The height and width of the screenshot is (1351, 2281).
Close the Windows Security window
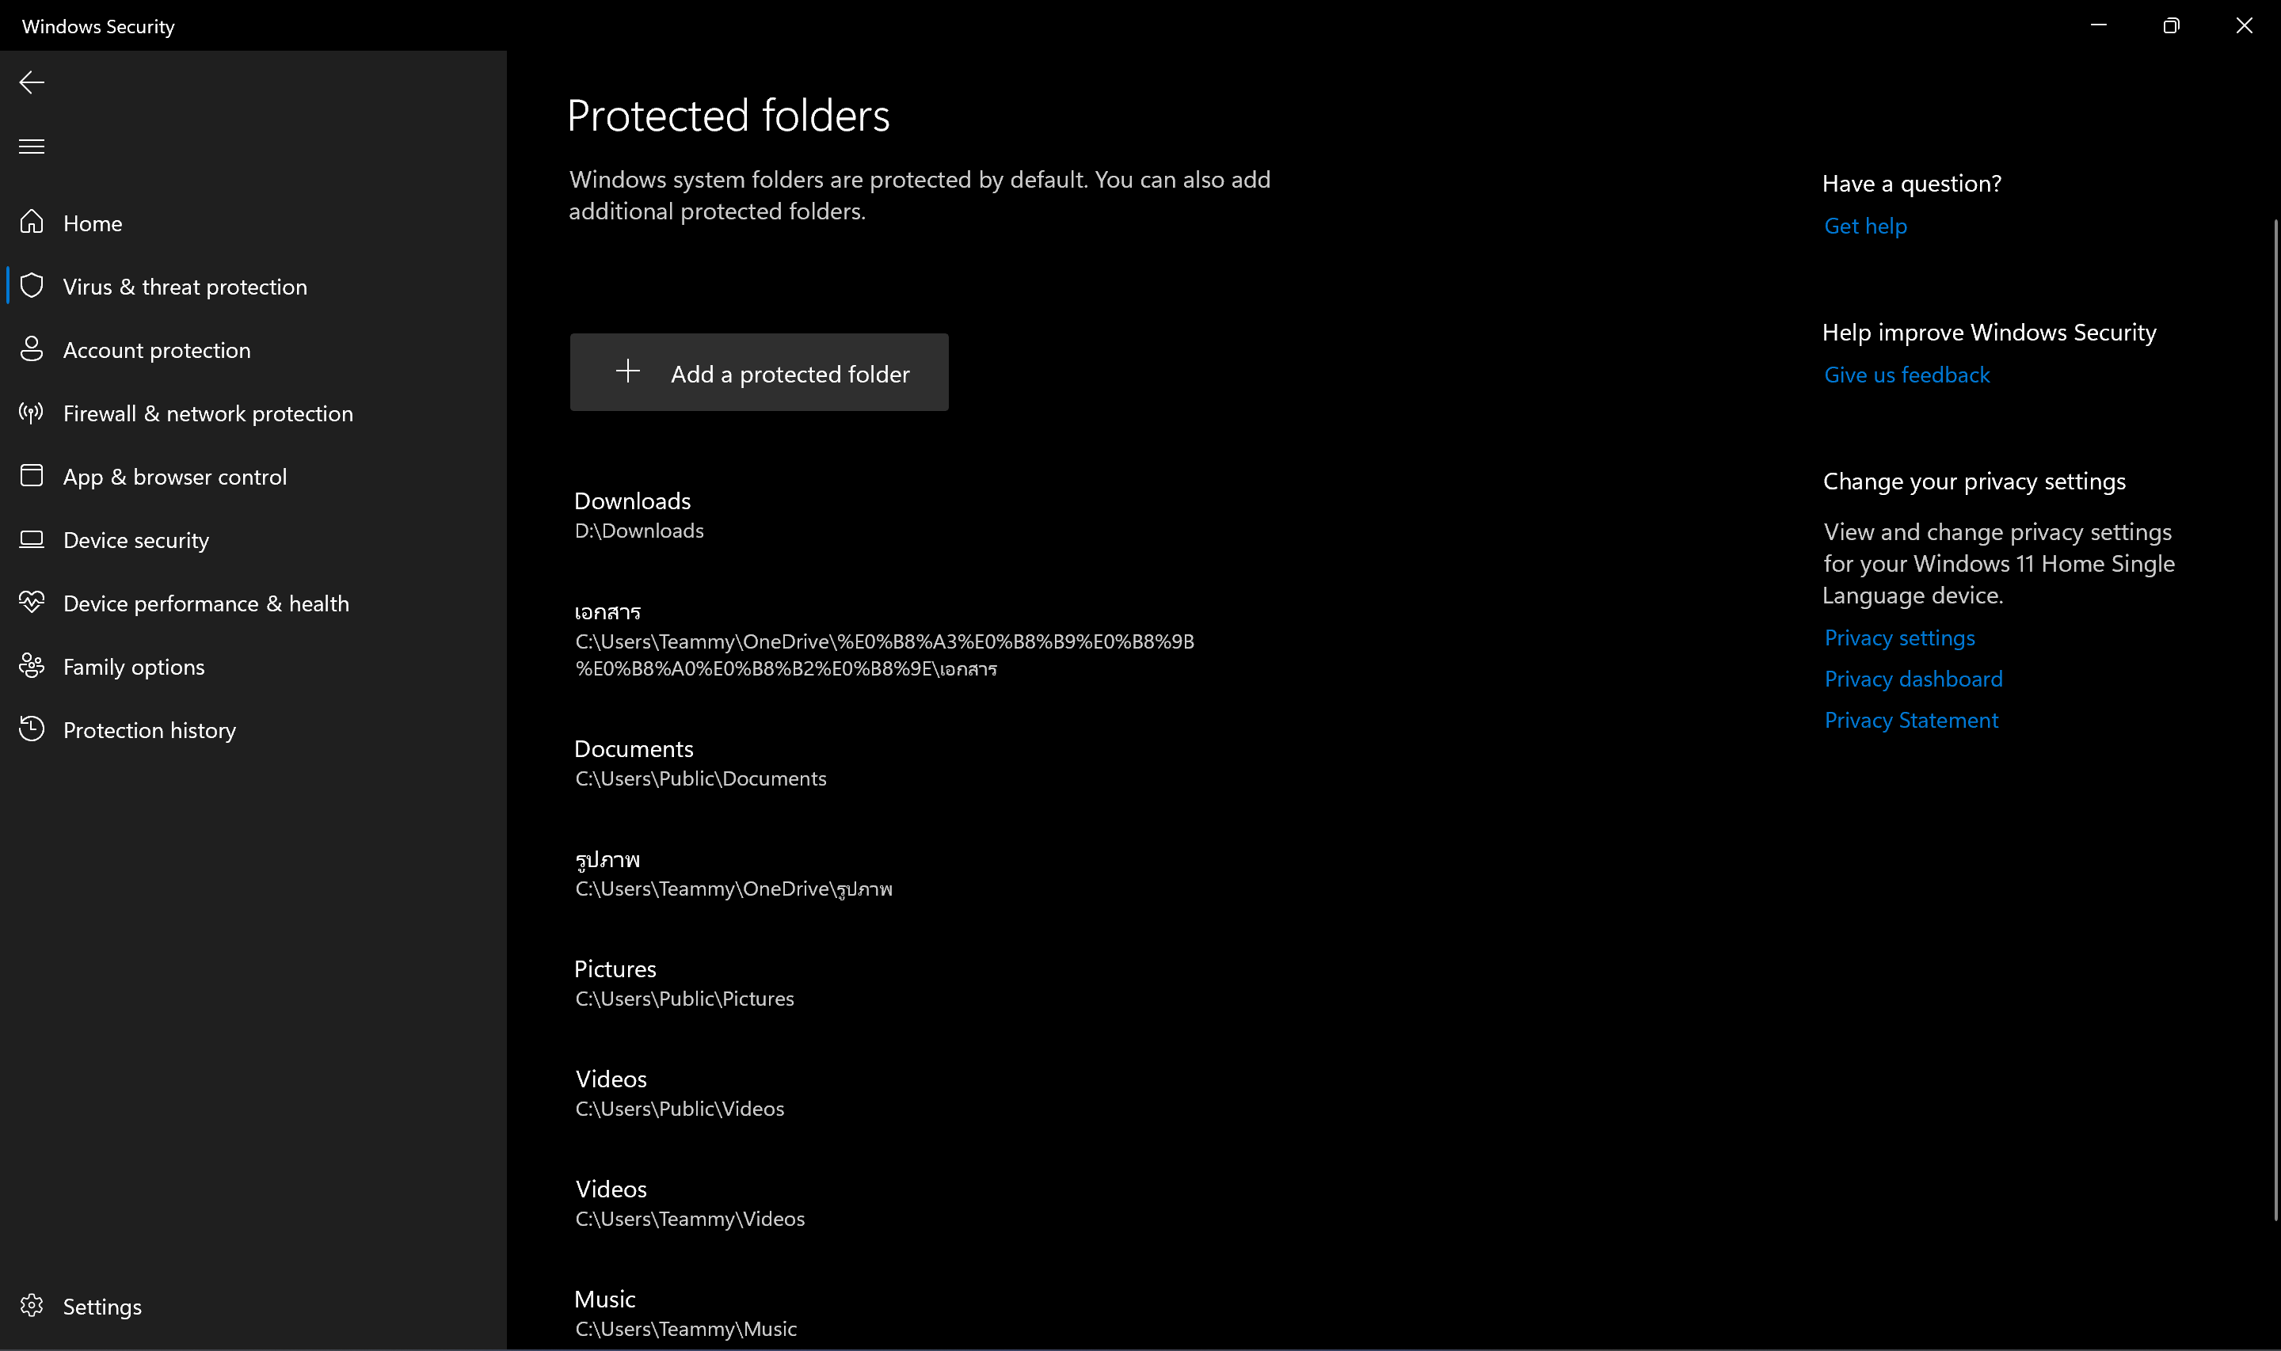[2245, 25]
